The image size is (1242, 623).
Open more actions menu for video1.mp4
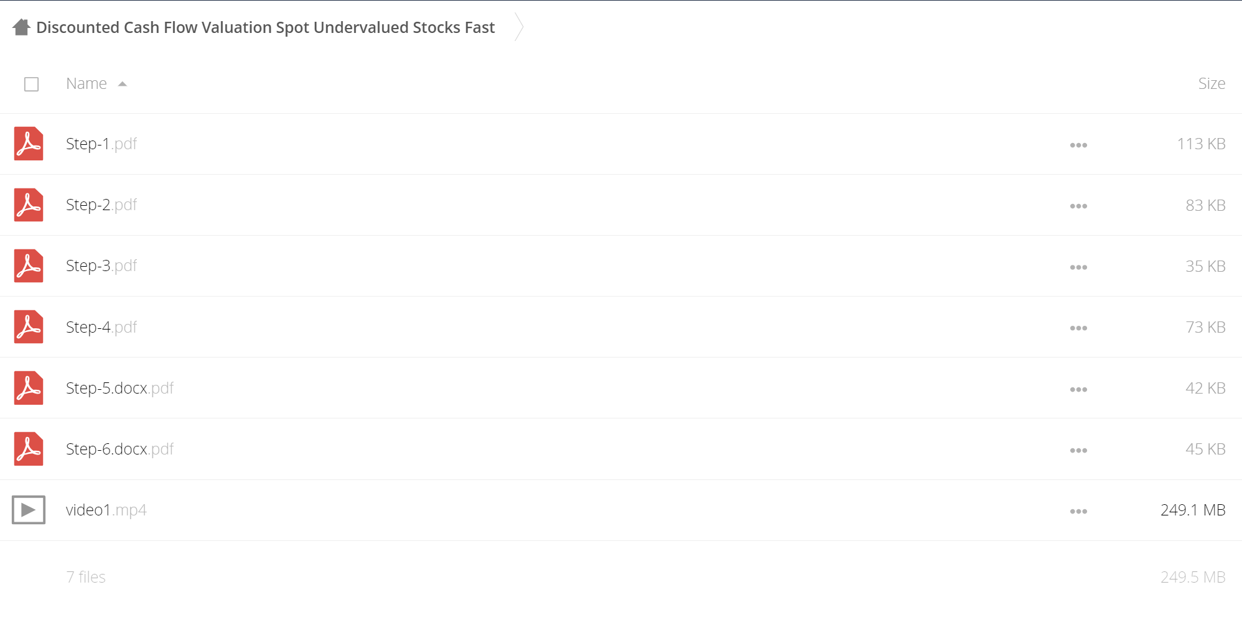1078,511
